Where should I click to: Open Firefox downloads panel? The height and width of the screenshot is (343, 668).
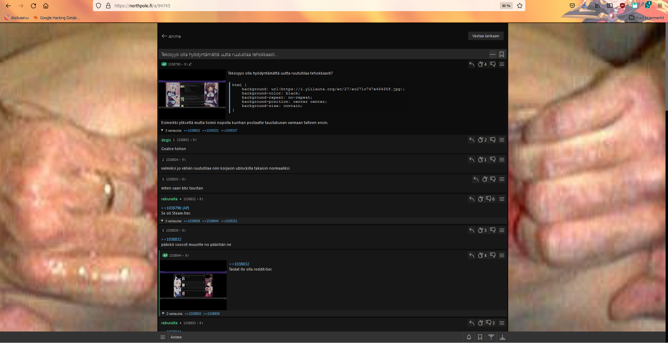[x=584, y=6]
